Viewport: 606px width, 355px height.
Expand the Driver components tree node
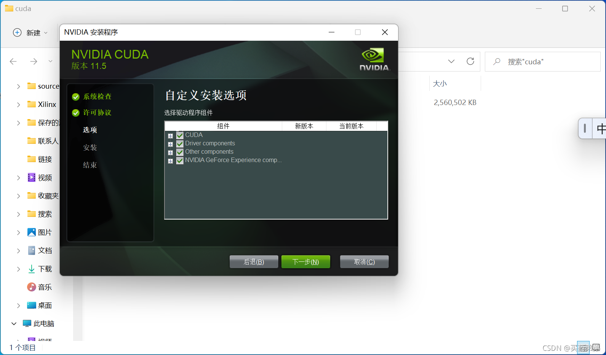point(170,144)
